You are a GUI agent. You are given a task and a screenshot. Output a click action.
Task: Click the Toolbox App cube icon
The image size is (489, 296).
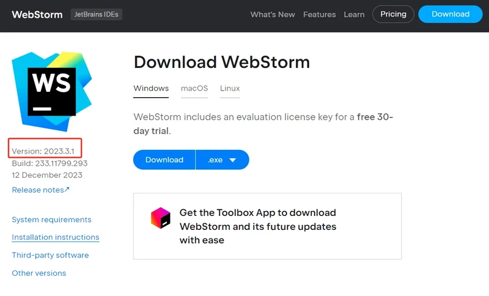coord(161,218)
